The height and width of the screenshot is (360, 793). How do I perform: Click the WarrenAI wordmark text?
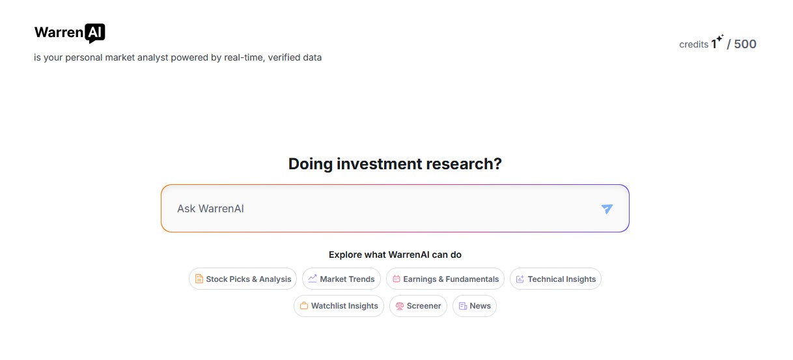point(59,33)
